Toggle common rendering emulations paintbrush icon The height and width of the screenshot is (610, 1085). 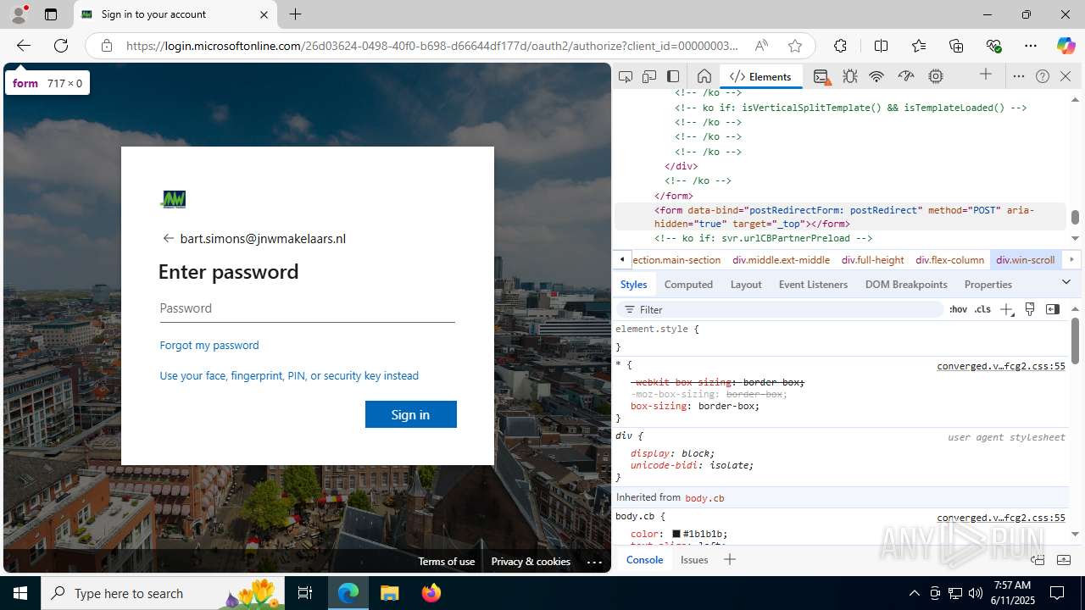(1030, 309)
